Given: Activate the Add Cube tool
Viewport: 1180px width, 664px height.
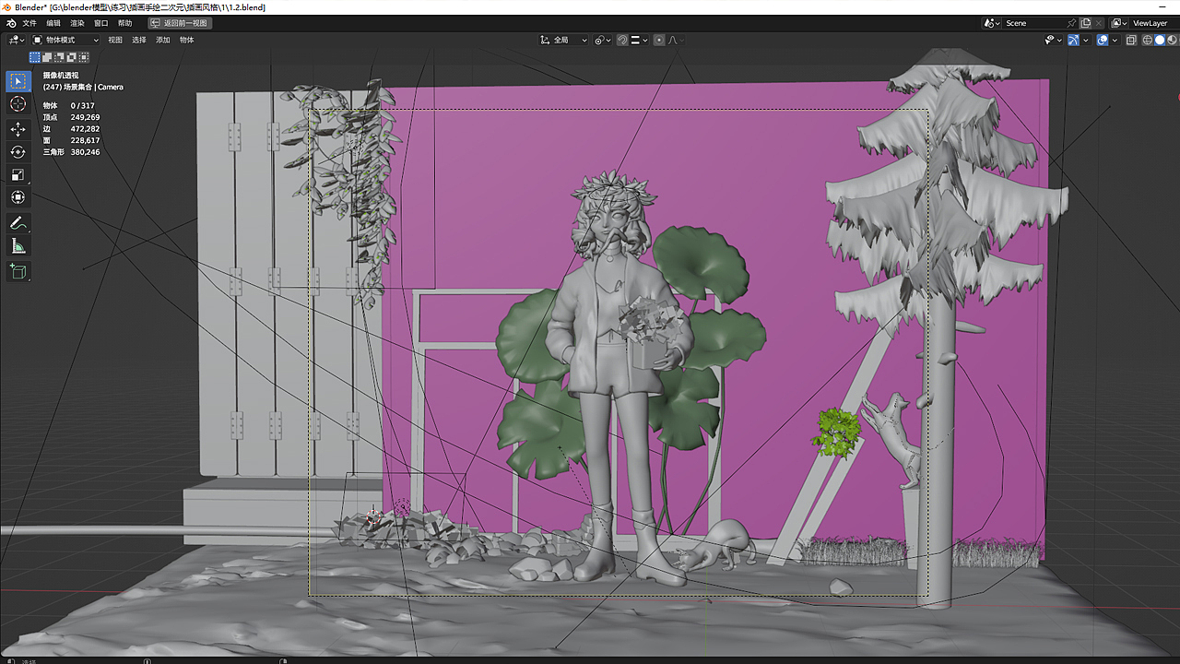Looking at the screenshot, I should 18,271.
